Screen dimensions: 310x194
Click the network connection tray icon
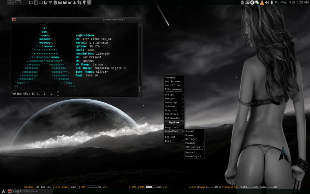pyautogui.click(x=247, y=2)
